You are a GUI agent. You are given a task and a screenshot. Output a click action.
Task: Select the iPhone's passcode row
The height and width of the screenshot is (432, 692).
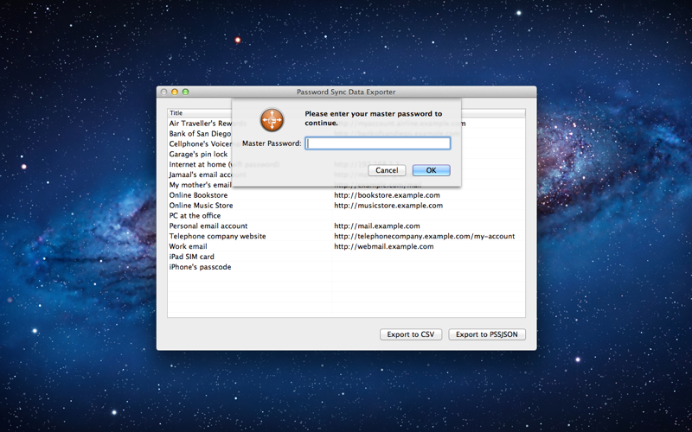click(x=346, y=267)
